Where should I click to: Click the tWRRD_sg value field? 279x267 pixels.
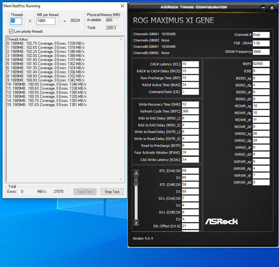coord(261,134)
